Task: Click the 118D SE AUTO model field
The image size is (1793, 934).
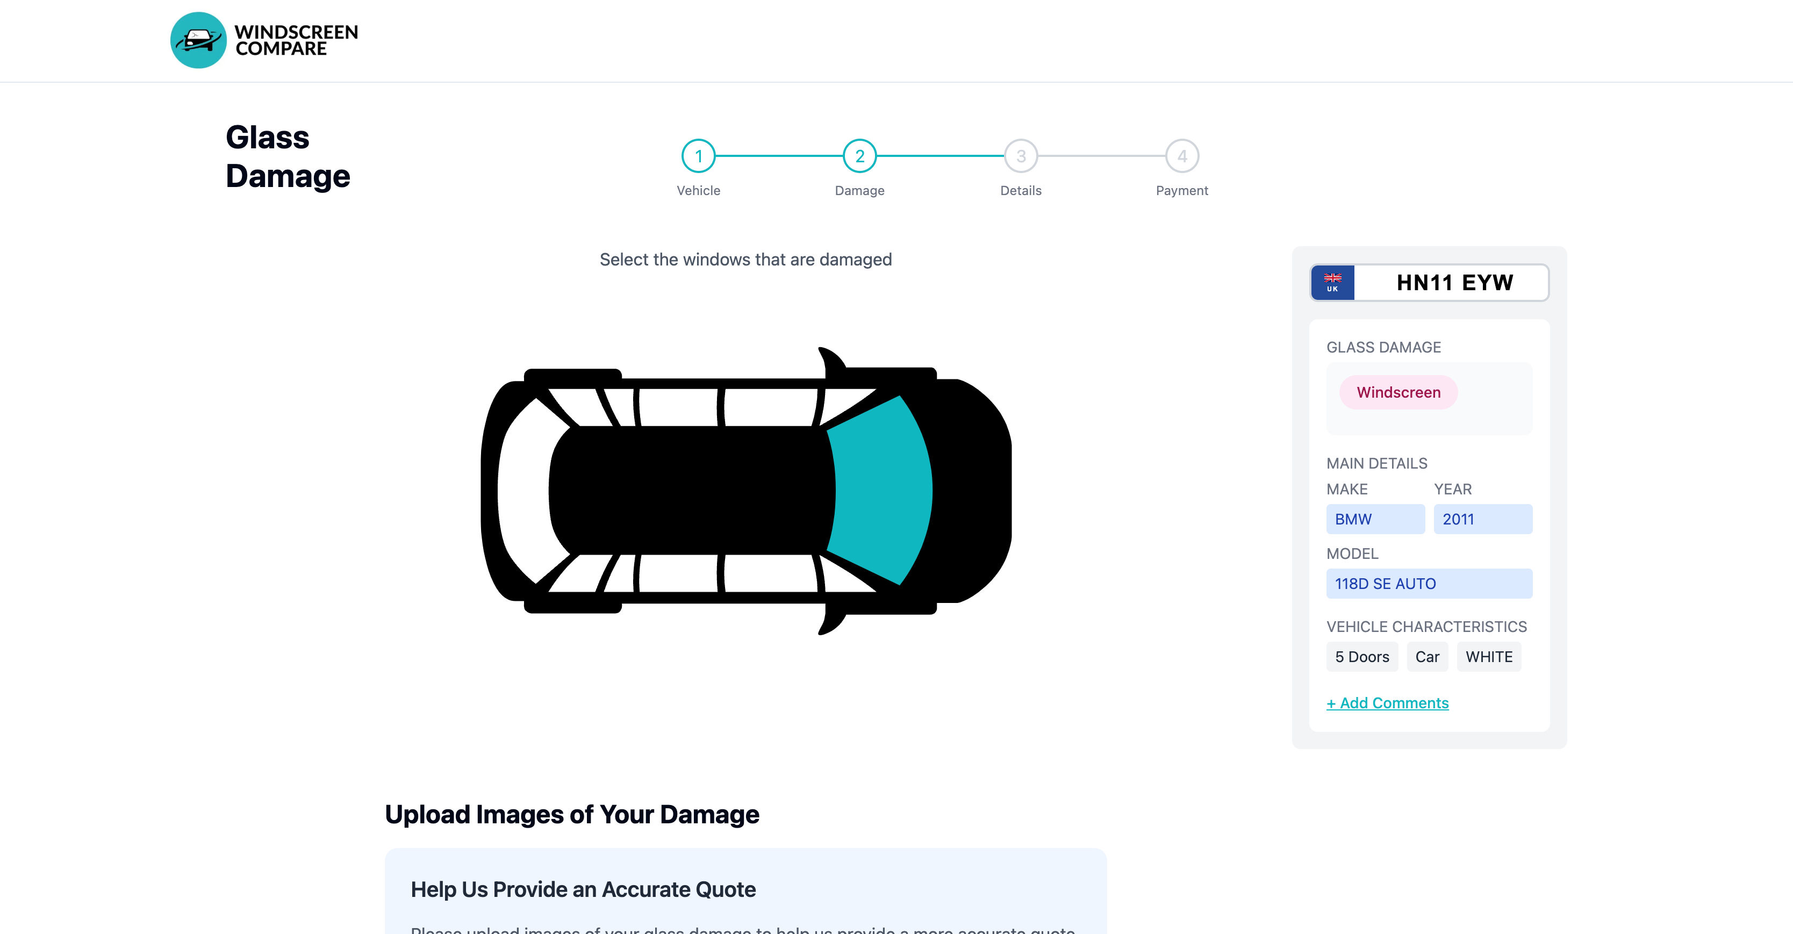Action: 1429,584
